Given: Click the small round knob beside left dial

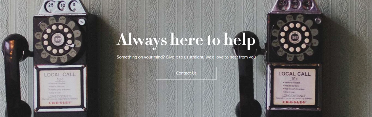Looking at the screenshot, I should tap(82, 21).
